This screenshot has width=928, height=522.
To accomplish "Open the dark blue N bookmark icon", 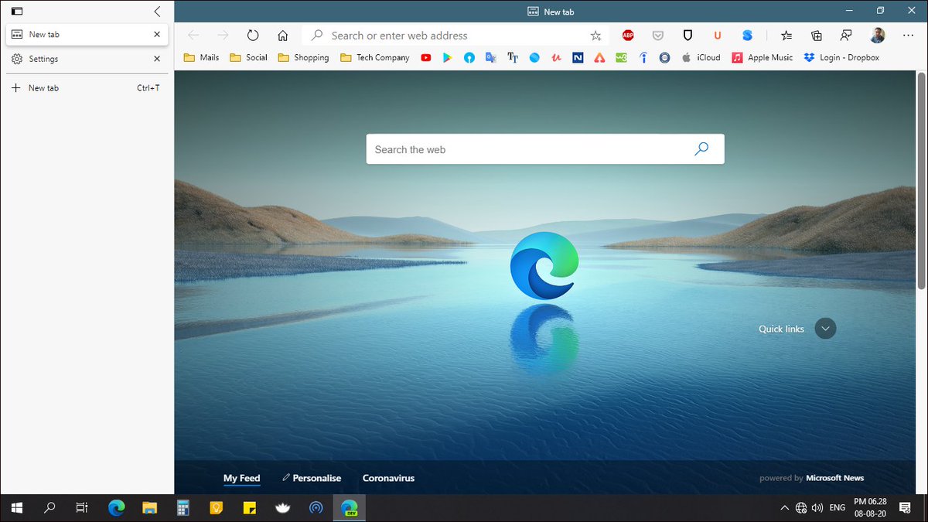I will [x=578, y=57].
